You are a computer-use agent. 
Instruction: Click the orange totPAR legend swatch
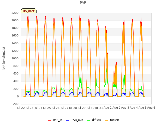coord(106,120)
